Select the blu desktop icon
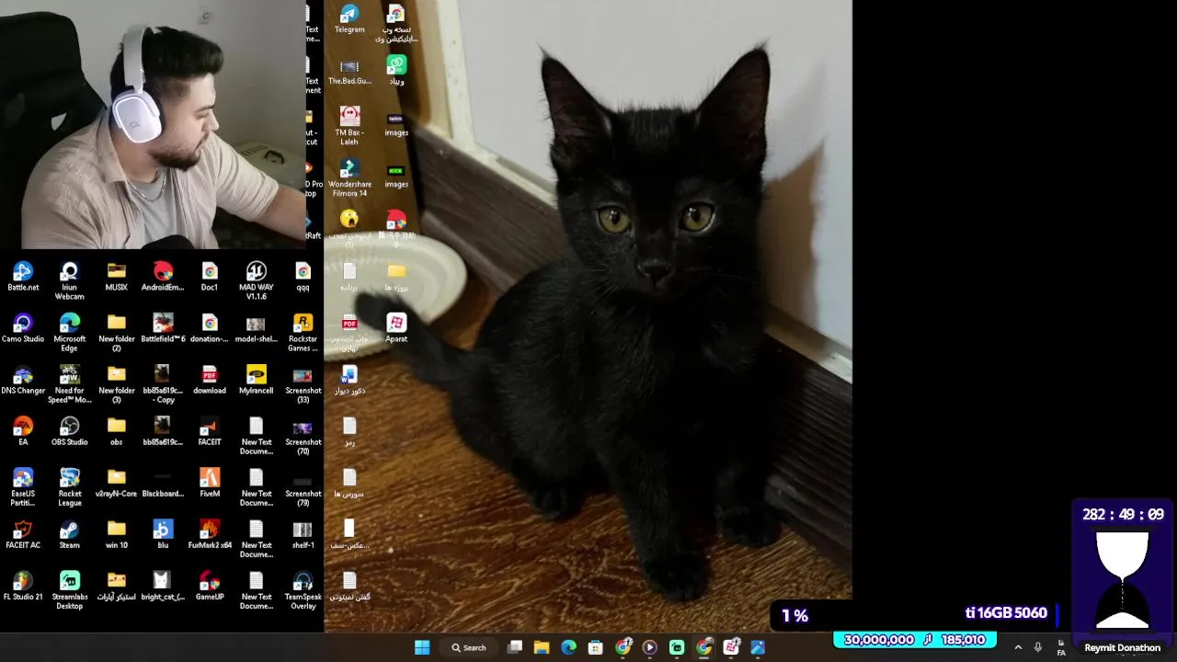This screenshot has width=1177, height=662. (163, 533)
